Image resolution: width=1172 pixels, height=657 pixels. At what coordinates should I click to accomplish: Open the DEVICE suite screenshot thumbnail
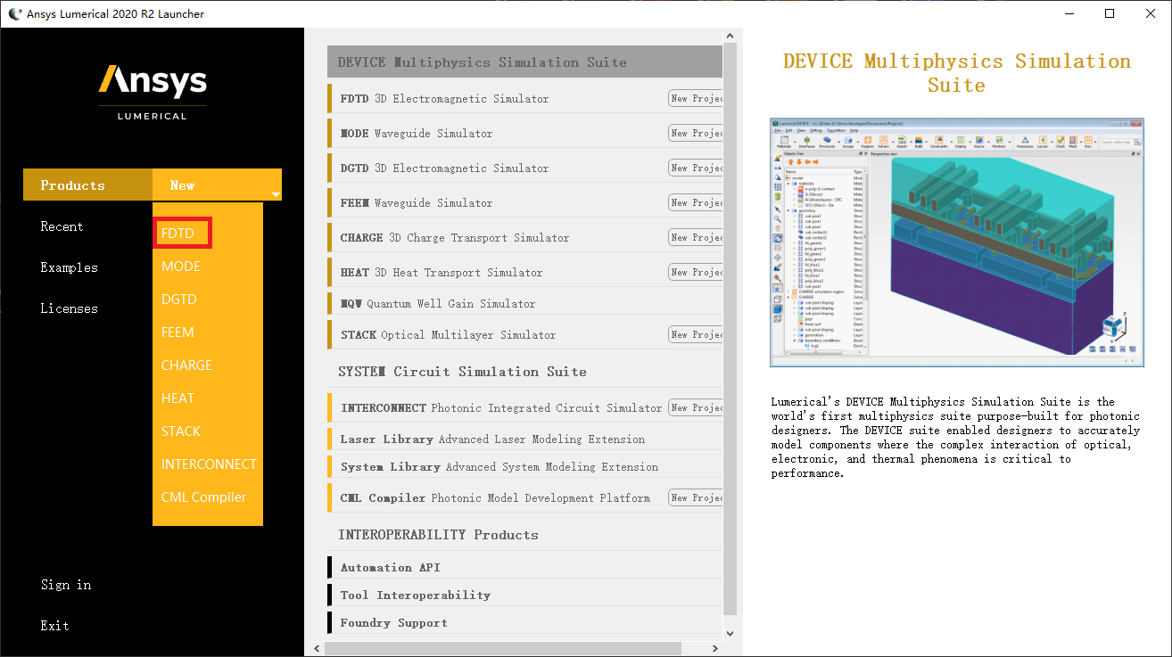[956, 242]
